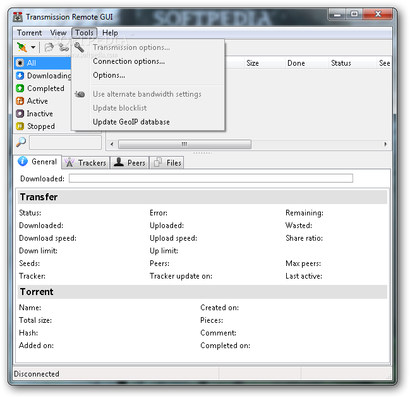
Task: Select the Active filter icon
Action: [x=20, y=101]
